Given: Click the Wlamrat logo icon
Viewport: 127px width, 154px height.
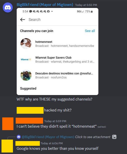Looking at the screenshot, I should [26, 59].
